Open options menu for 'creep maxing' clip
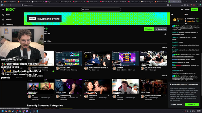 point(80,96)
